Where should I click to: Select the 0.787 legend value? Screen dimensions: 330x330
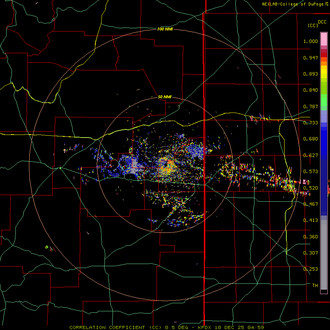(x=311, y=106)
